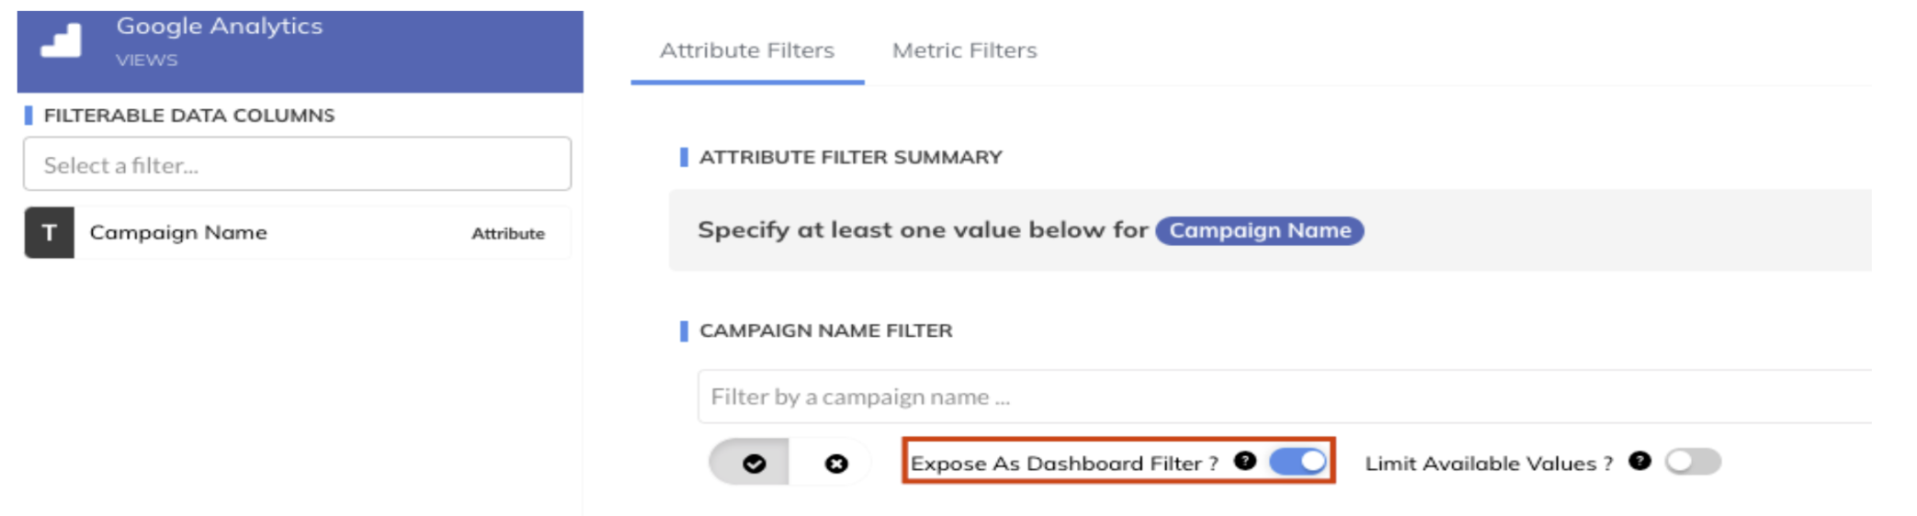The height and width of the screenshot is (516, 1917).
Task: Click the Campaign Name Filter section heading
Action: (825, 331)
